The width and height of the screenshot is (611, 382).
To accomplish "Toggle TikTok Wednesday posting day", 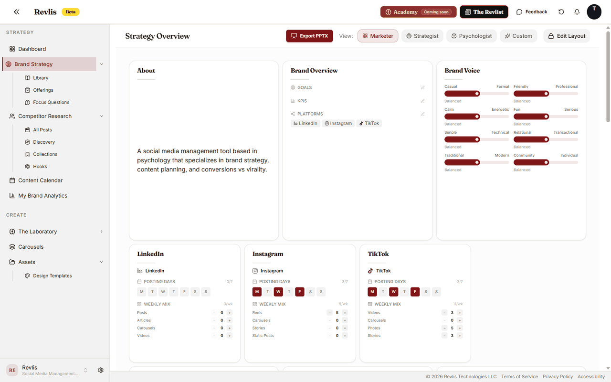I will pos(393,292).
